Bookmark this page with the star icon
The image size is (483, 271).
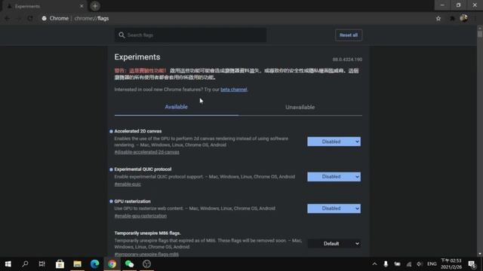click(x=438, y=18)
